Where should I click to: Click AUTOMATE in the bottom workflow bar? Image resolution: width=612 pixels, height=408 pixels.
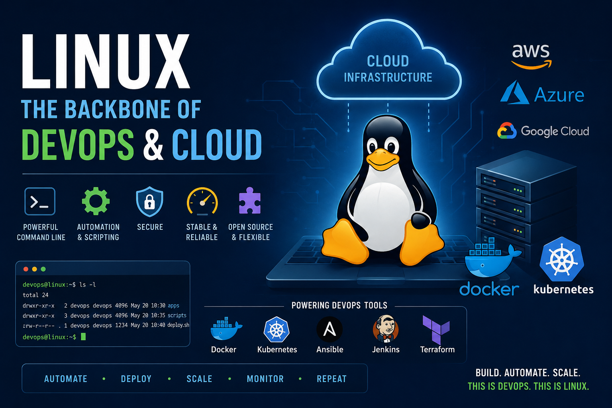click(x=66, y=379)
